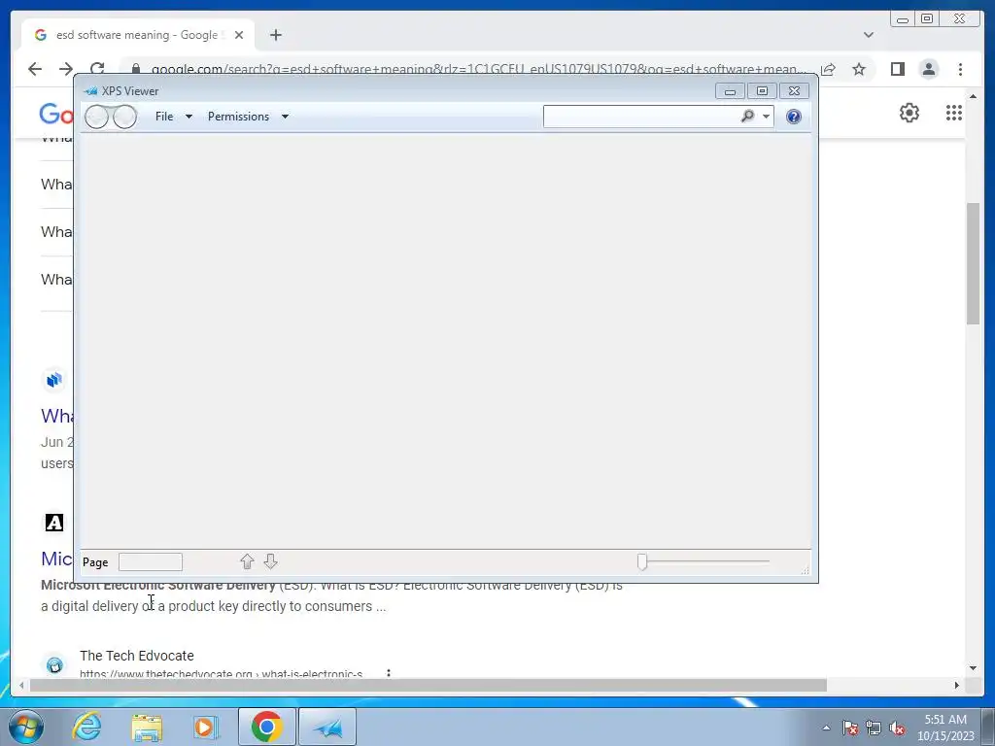
Task: Click the lock icon in Chrome address bar
Action: (x=135, y=69)
